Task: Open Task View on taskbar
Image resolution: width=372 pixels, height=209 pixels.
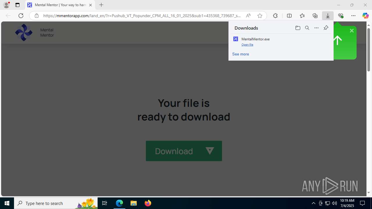Action: pos(105,203)
